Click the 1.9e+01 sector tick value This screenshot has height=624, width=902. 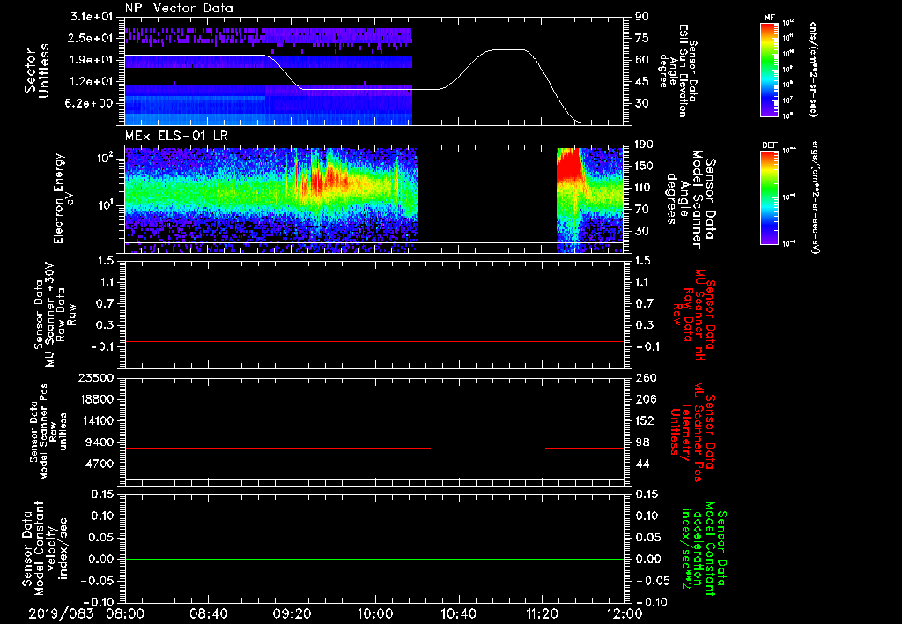pos(91,60)
